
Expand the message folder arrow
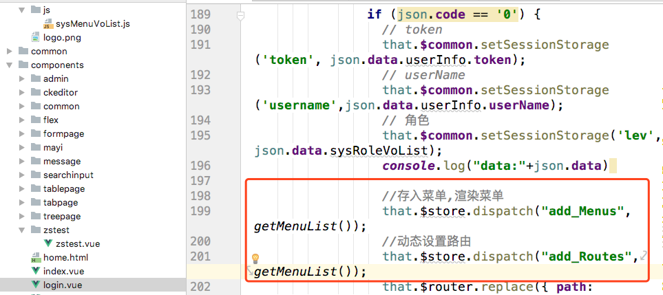click(22, 161)
